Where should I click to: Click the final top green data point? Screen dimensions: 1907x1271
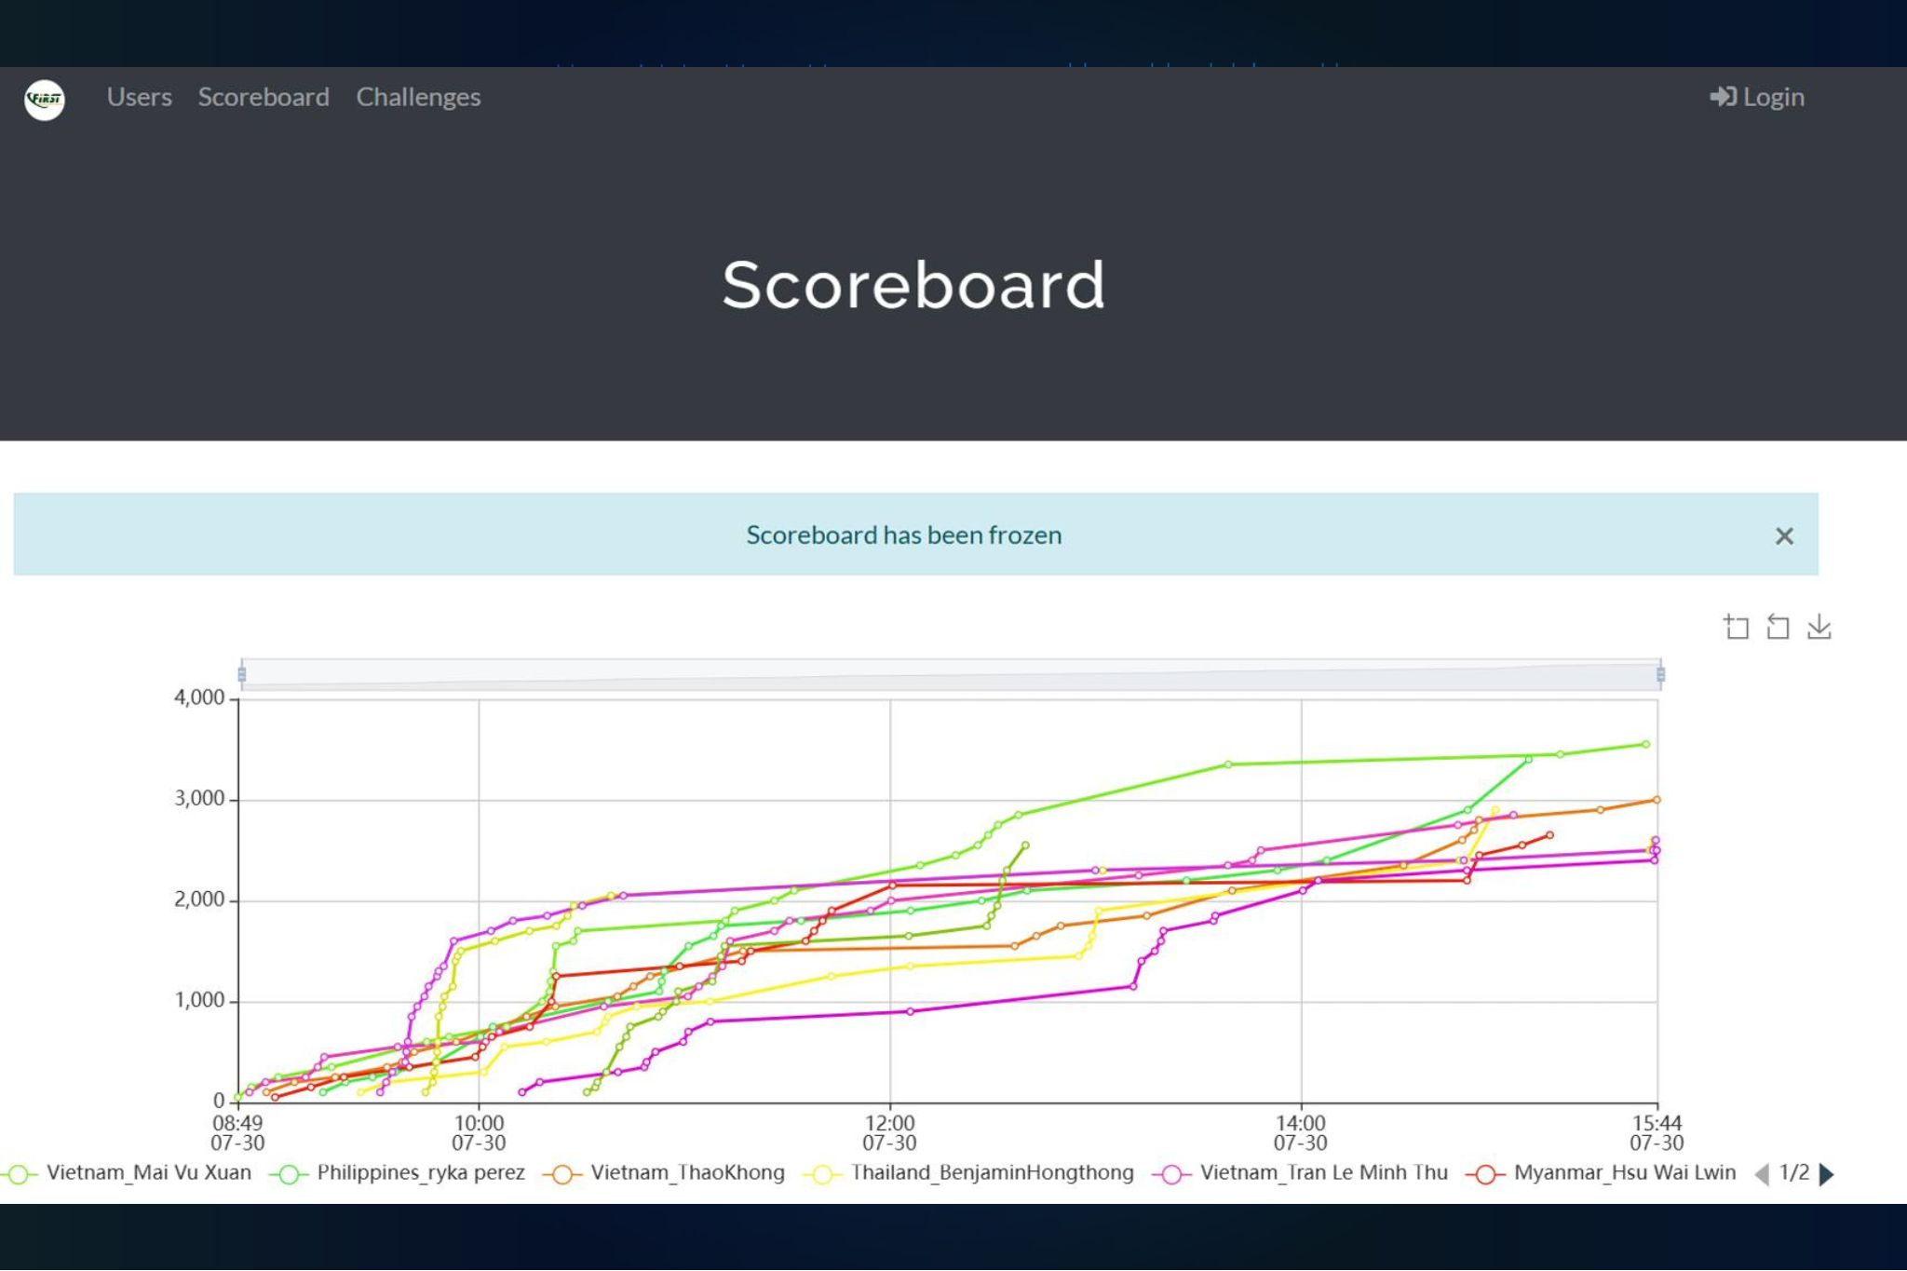pos(1646,744)
